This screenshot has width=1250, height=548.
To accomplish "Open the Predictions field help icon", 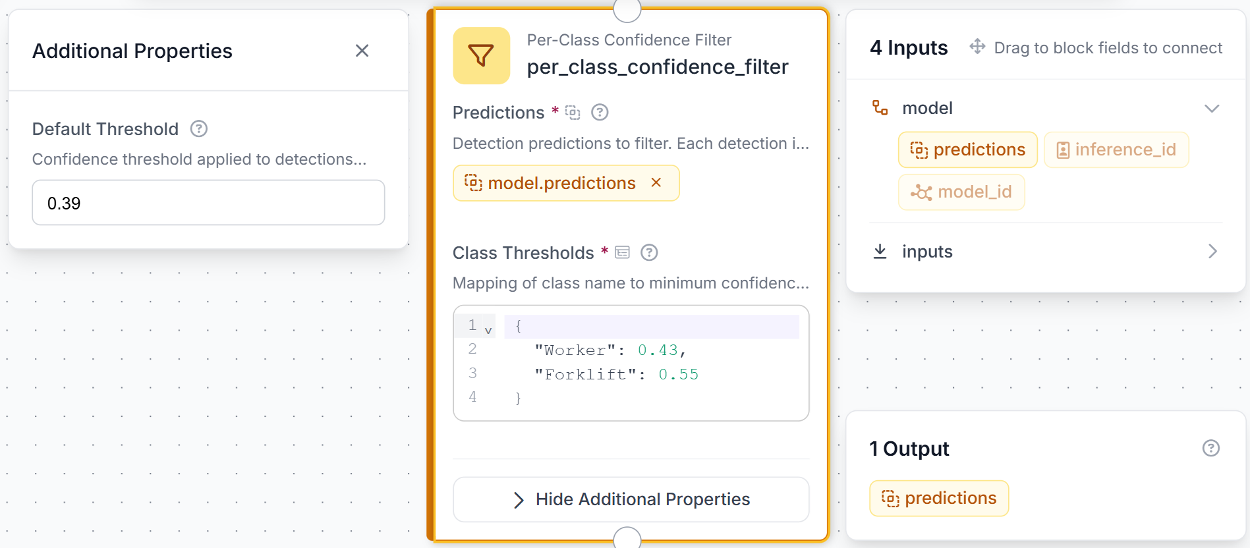I will tap(600, 113).
